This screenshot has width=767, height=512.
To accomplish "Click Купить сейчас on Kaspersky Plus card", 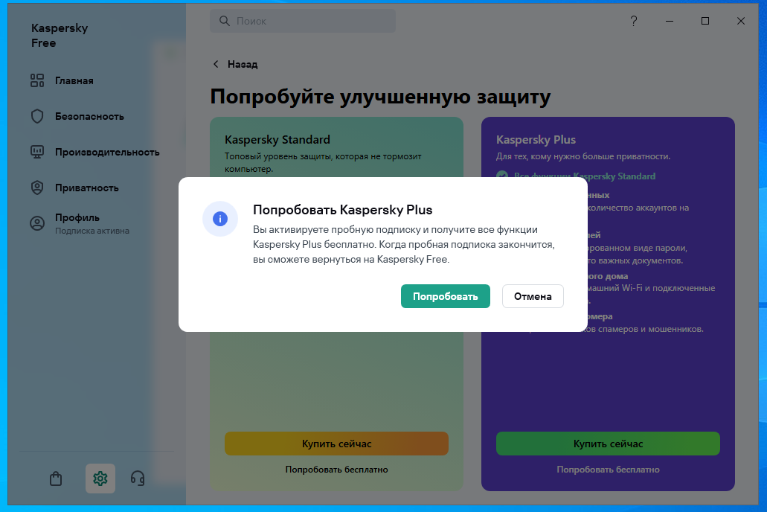I will click(608, 444).
